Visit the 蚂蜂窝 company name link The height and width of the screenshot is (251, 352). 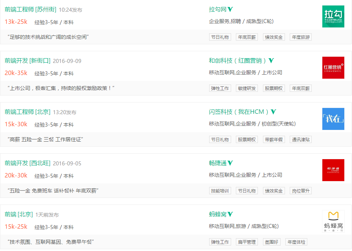coord(218,214)
